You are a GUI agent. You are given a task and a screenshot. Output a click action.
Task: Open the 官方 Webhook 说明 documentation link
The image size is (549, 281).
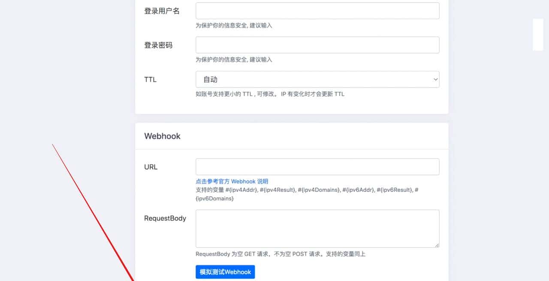(232, 181)
